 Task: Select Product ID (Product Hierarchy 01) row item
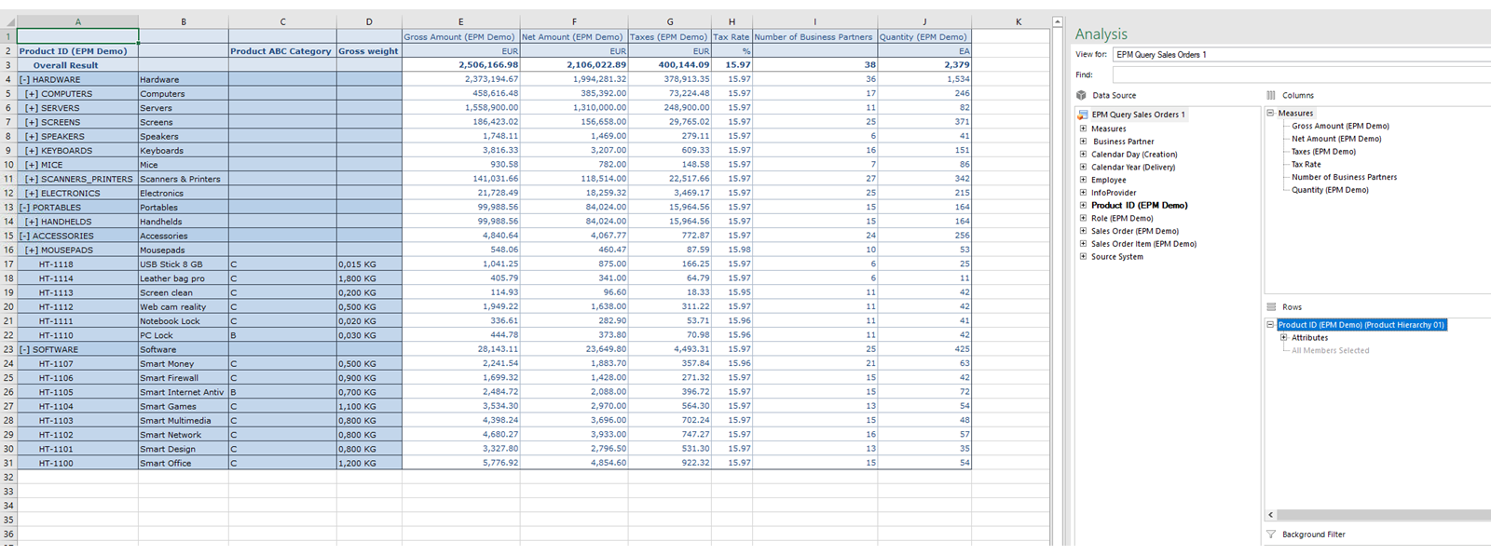[1361, 325]
